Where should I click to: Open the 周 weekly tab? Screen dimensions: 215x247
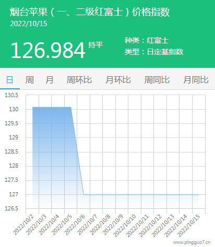(x=30, y=80)
